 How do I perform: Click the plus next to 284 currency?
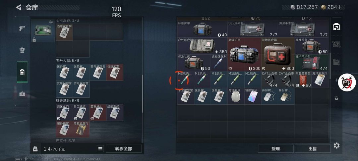coord(340,7)
